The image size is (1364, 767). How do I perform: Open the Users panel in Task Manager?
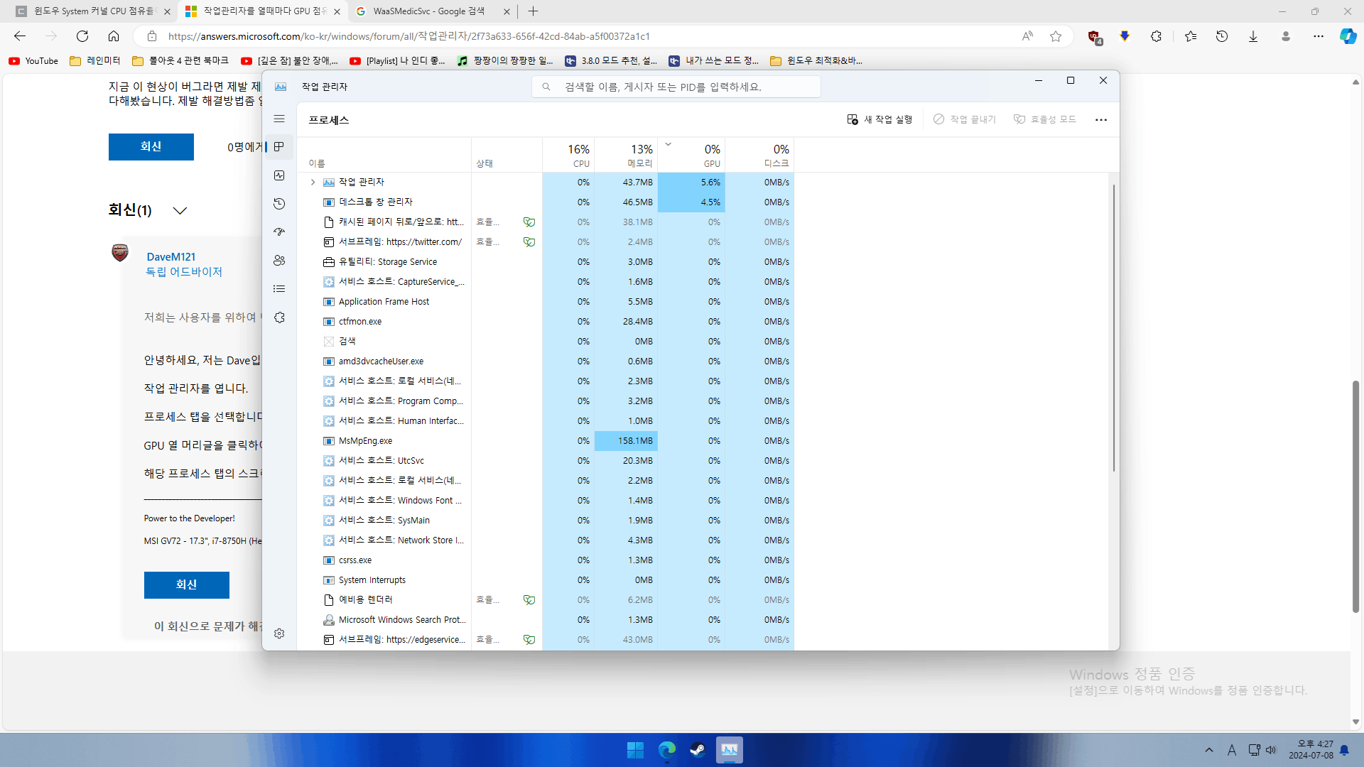279,261
